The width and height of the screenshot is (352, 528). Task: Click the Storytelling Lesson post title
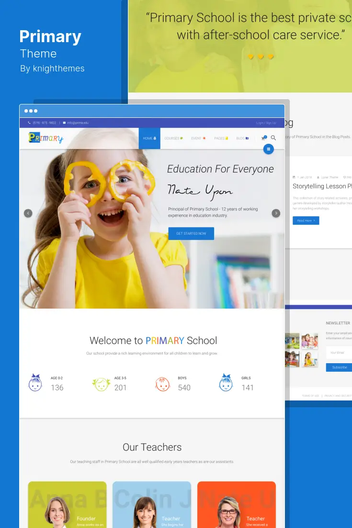(x=322, y=186)
